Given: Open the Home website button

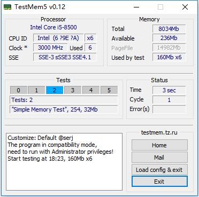Looking at the screenshot, I should 159,145.
